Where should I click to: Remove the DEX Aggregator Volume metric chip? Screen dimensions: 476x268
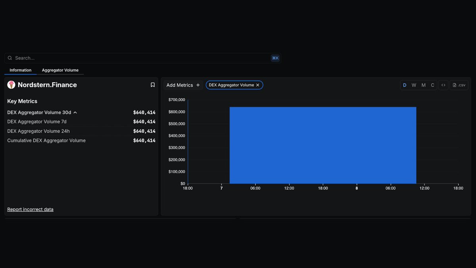pyautogui.click(x=257, y=85)
